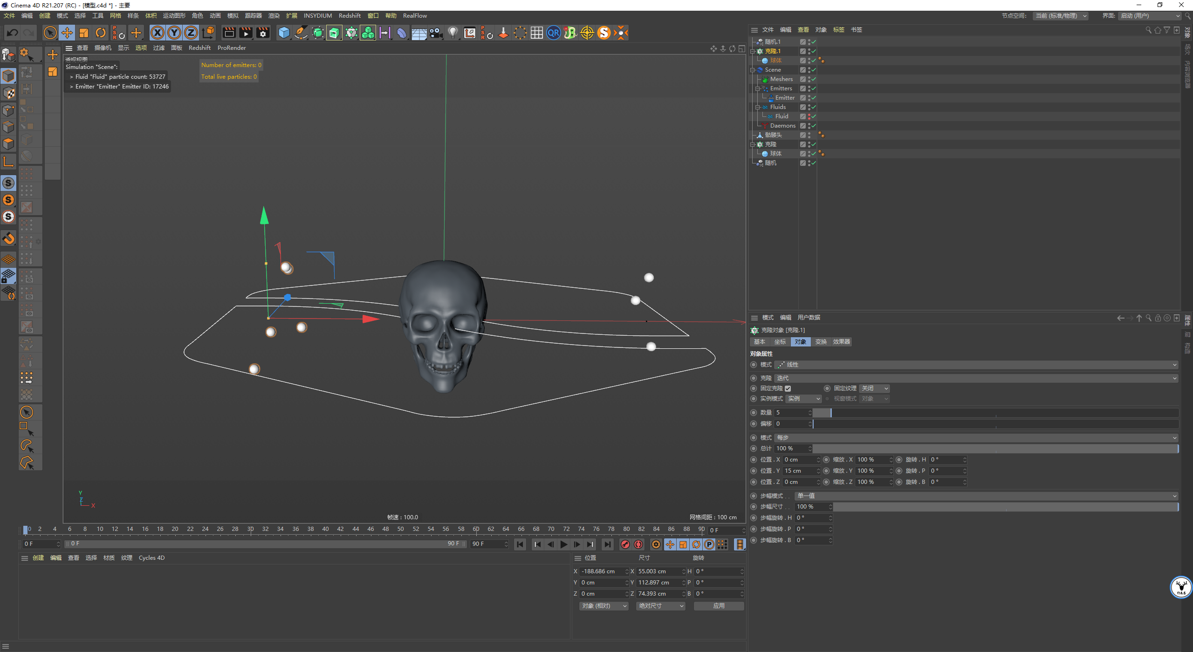Toggle the enable checkmark for Meshers

(814, 79)
